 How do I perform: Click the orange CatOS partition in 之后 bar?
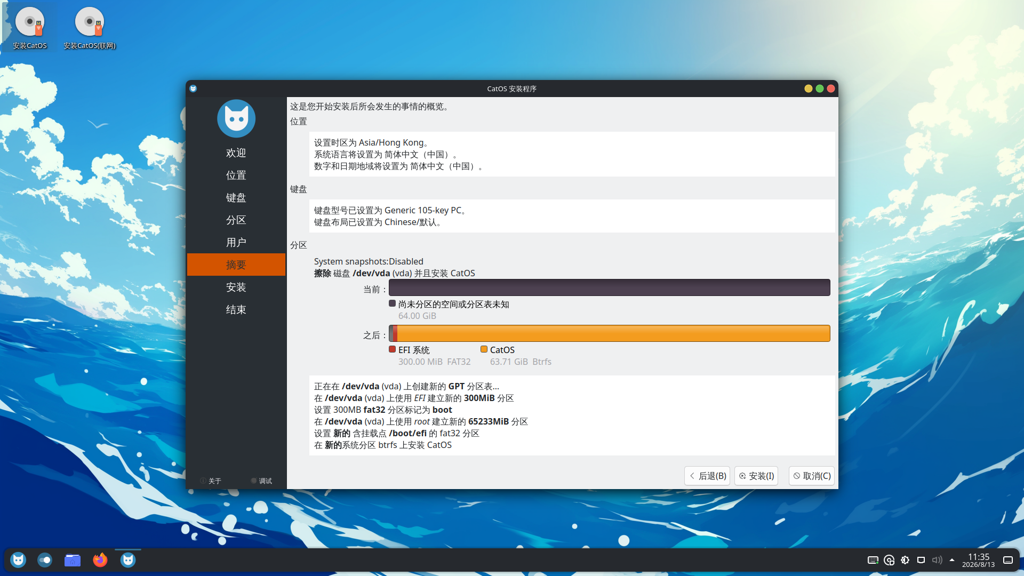click(613, 333)
